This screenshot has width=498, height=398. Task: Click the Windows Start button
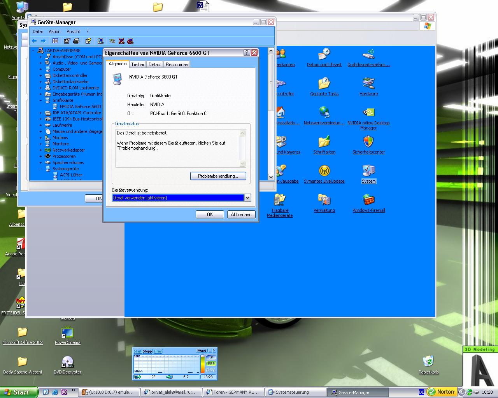click(x=19, y=392)
